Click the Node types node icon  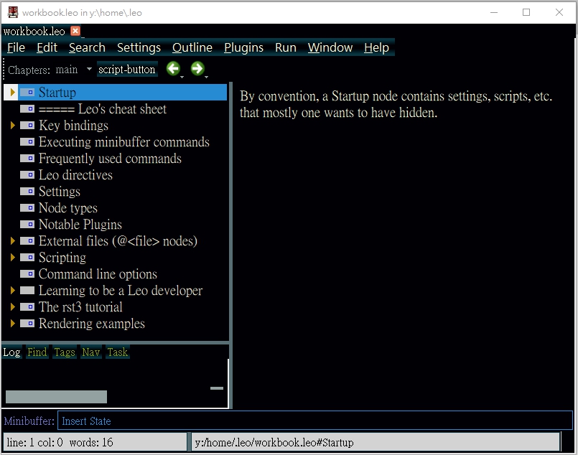click(27, 208)
